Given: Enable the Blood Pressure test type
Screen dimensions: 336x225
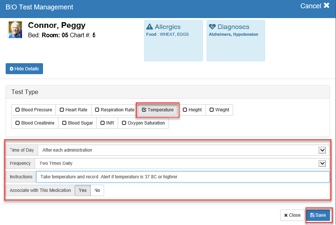Looking at the screenshot, I should (34, 110).
